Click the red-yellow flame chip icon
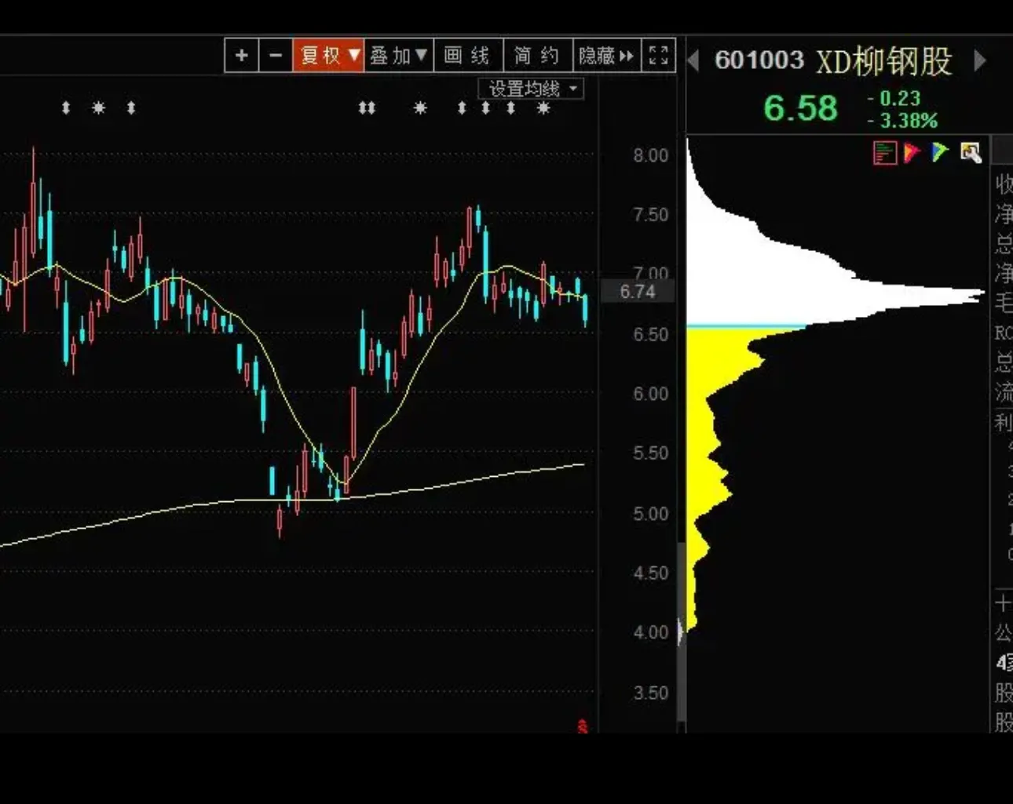Screen dimensions: 1013x804 click(x=911, y=152)
